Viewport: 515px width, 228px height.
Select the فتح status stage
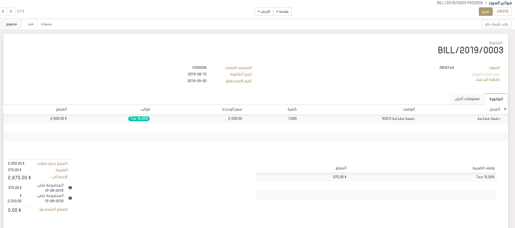[31, 24]
